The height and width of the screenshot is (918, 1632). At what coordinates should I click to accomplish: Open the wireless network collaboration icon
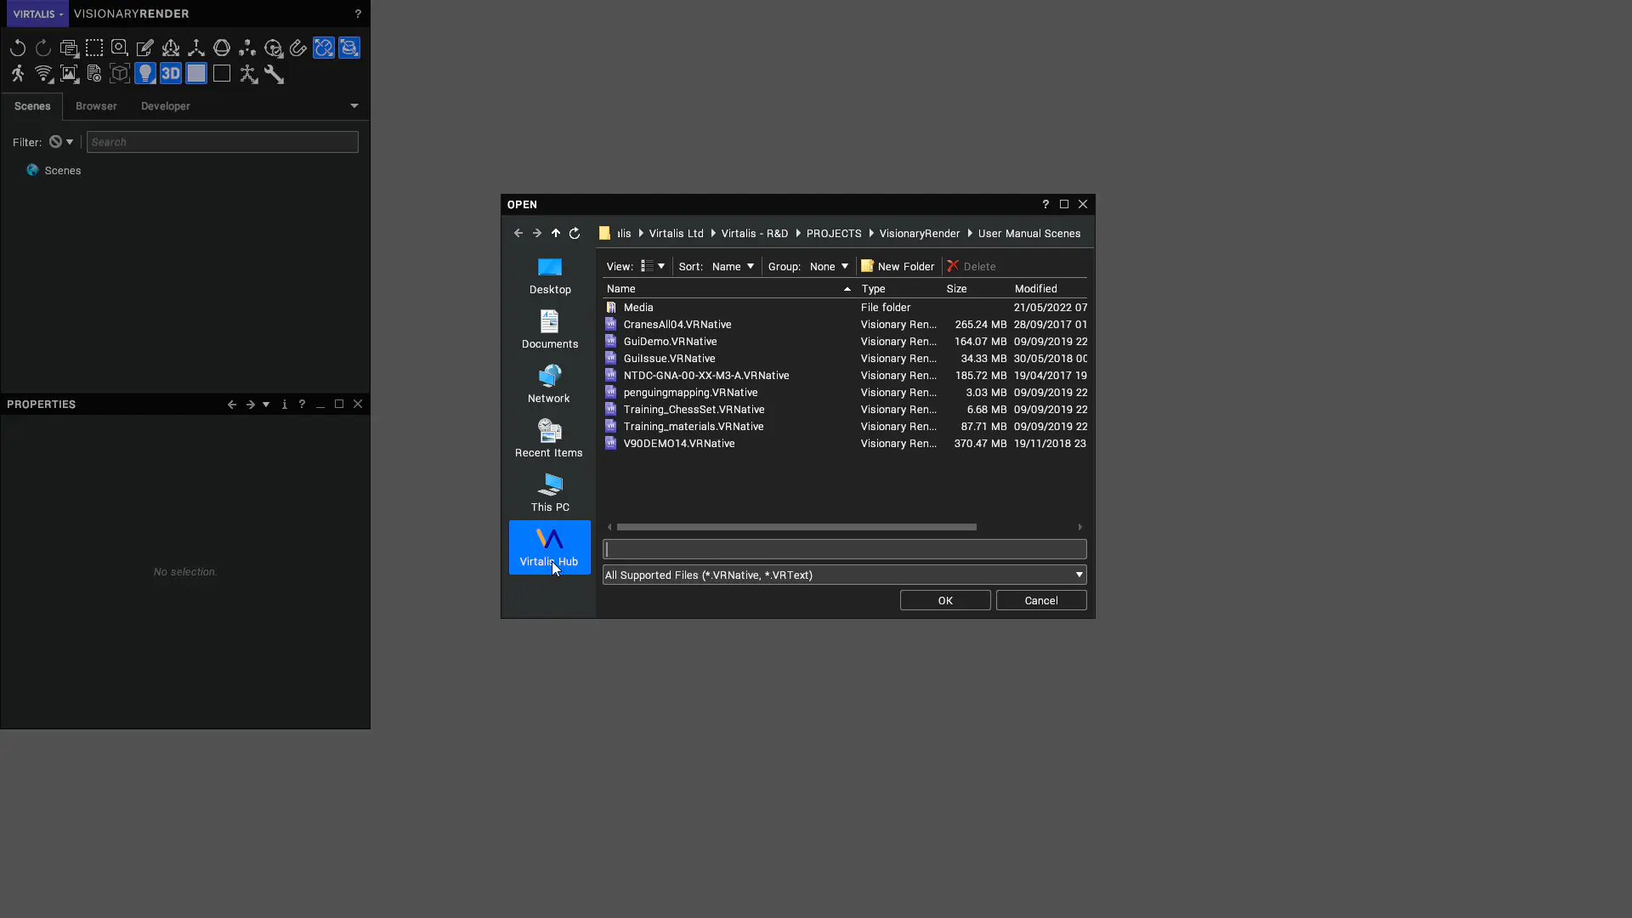coord(43,74)
